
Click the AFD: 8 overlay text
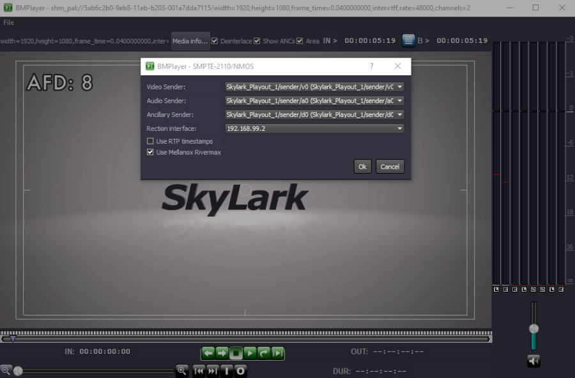click(x=60, y=82)
